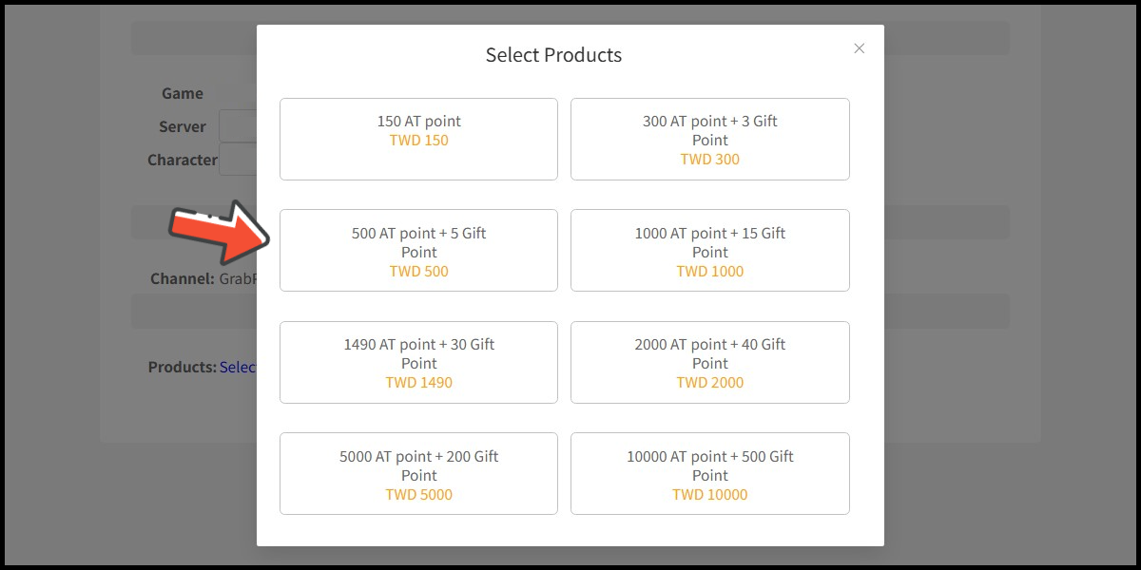Close the Select Products dialog
The width and height of the screenshot is (1141, 570).
[859, 48]
